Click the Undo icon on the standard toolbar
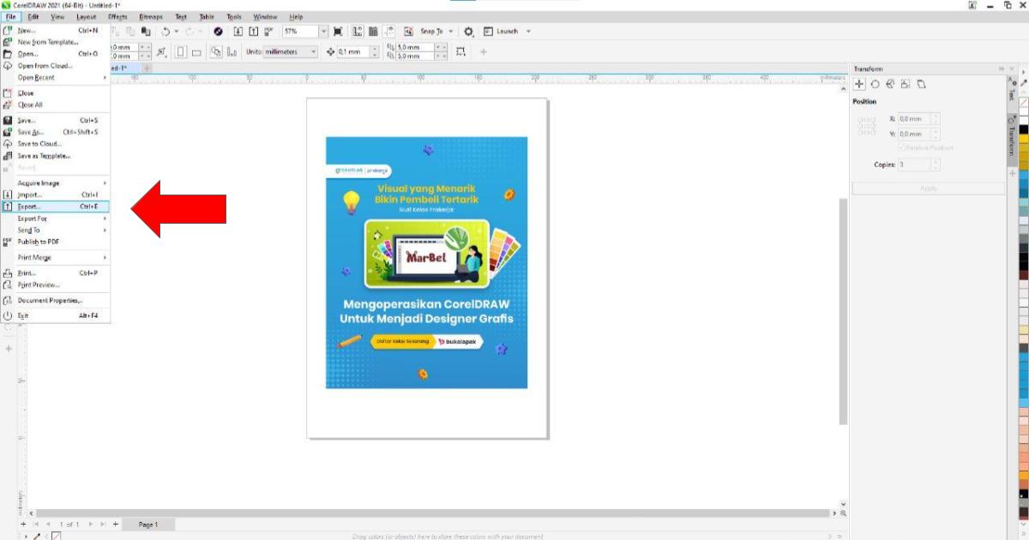 164,31
